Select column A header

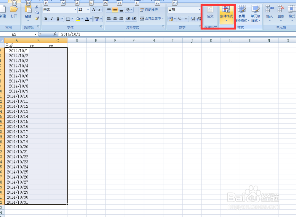[x=17, y=41]
